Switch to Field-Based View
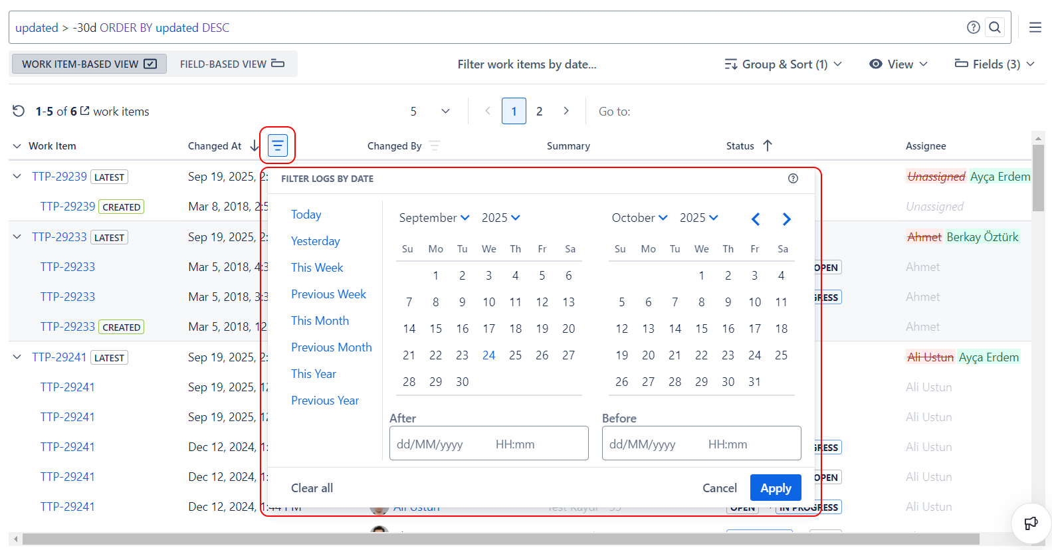1052x550 pixels. [232, 64]
